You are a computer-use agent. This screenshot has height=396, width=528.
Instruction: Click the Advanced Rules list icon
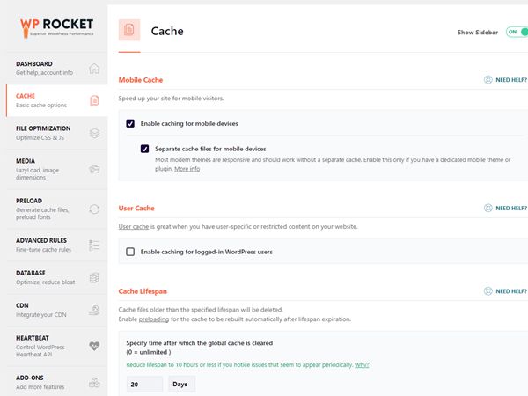pos(94,246)
